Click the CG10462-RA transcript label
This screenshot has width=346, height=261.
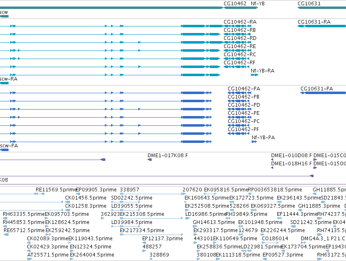click(240, 22)
